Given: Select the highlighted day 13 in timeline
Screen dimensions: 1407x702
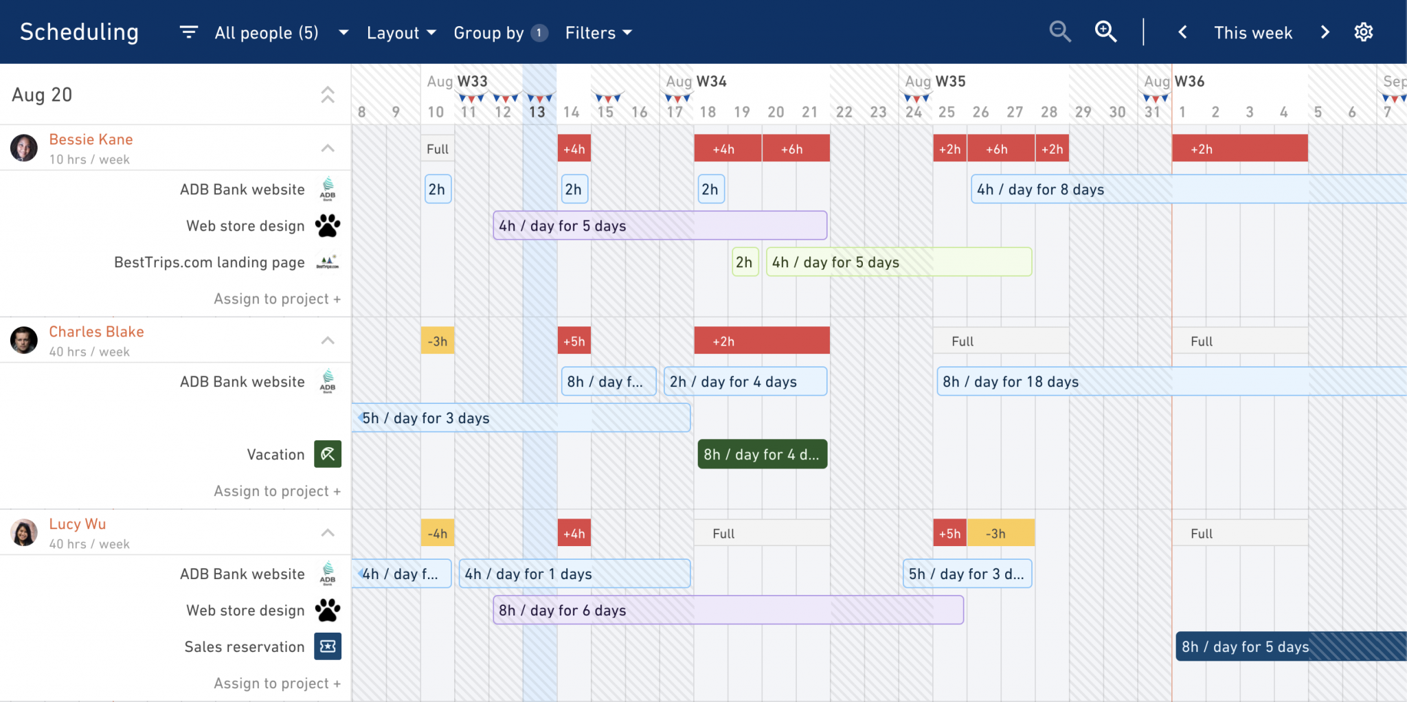Looking at the screenshot, I should 537,112.
